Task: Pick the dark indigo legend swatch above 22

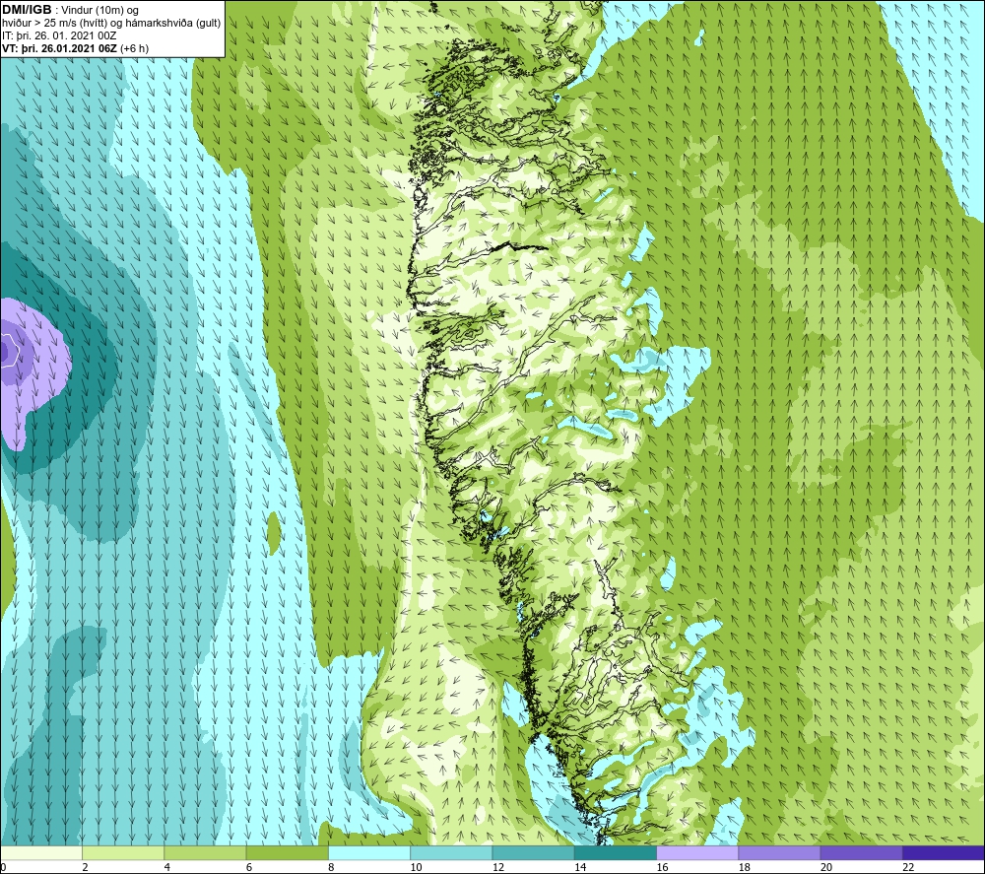Action: pos(944,852)
